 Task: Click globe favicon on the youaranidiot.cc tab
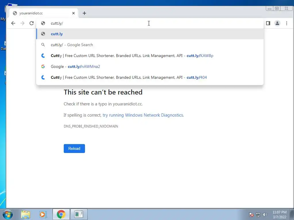pos(15,13)
